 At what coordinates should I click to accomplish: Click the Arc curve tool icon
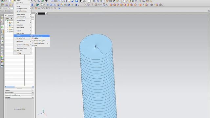(85, 5)
